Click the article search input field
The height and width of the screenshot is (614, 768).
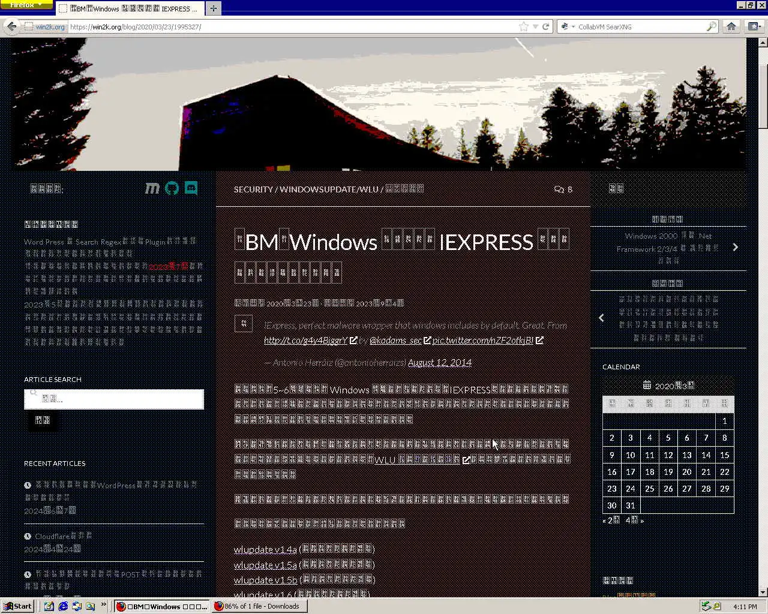coord(114,399)
